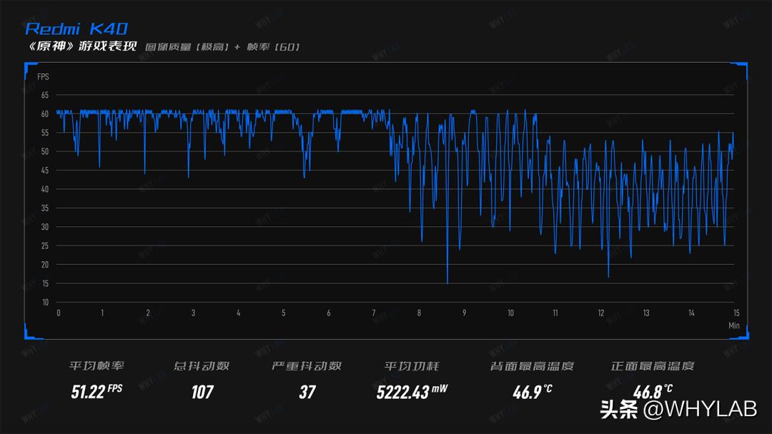Image resolution: width=772 pixels, height=434 pixels.
Task: Select the 《原神》游戏表现 heading
Action: tap(82, 46)
